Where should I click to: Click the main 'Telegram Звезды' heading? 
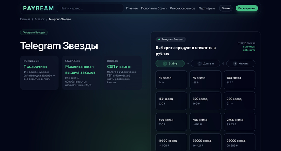click(x=59, y=46)
